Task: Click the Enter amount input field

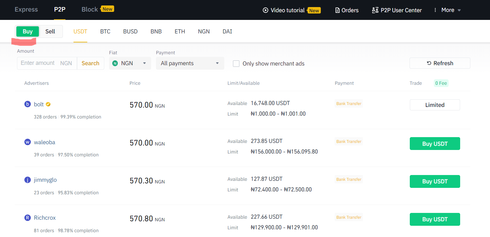Action: click(47, 63)
